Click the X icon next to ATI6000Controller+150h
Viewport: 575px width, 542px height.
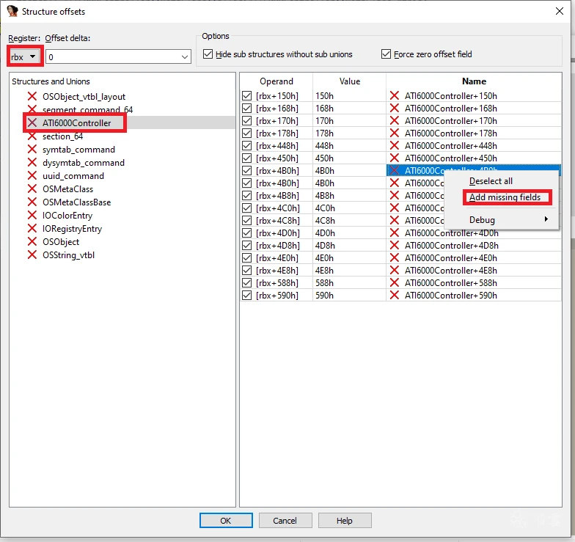(x=395, y=95)
